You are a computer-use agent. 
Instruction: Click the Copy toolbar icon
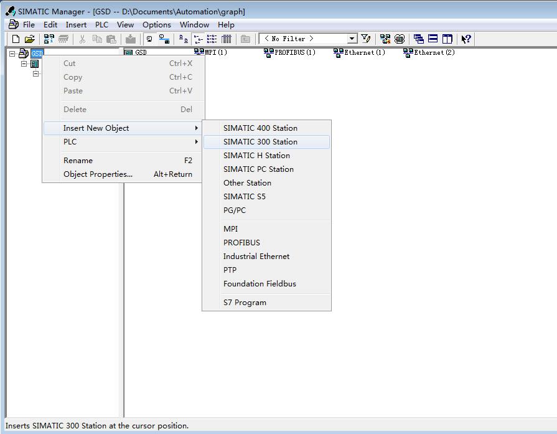pos(97,39)
